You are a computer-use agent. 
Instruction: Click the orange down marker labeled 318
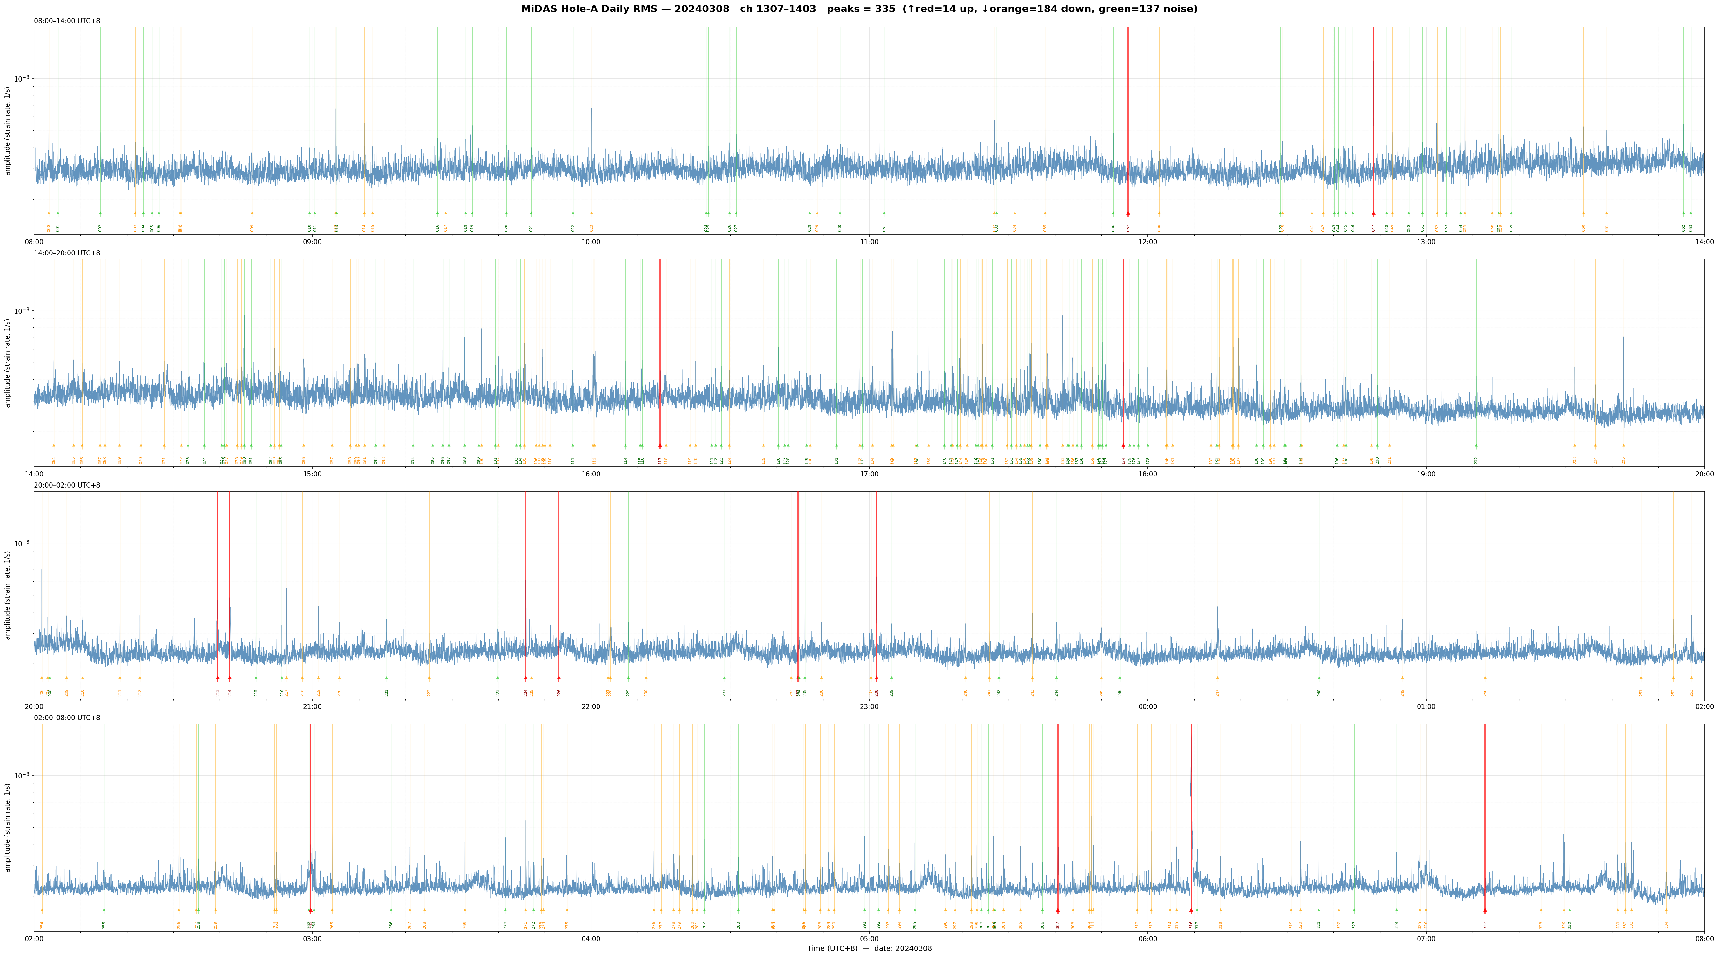click(x=1220, y=910)
